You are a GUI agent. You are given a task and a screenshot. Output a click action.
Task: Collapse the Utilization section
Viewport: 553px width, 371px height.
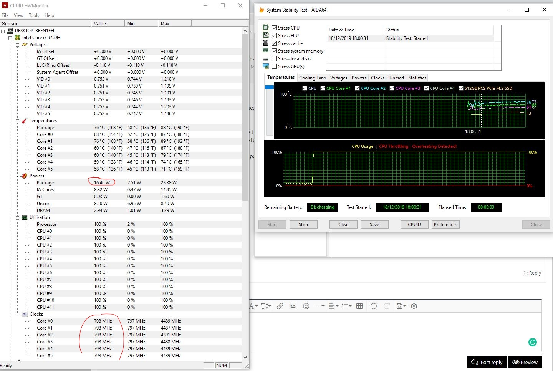click(x=17, y=217)
